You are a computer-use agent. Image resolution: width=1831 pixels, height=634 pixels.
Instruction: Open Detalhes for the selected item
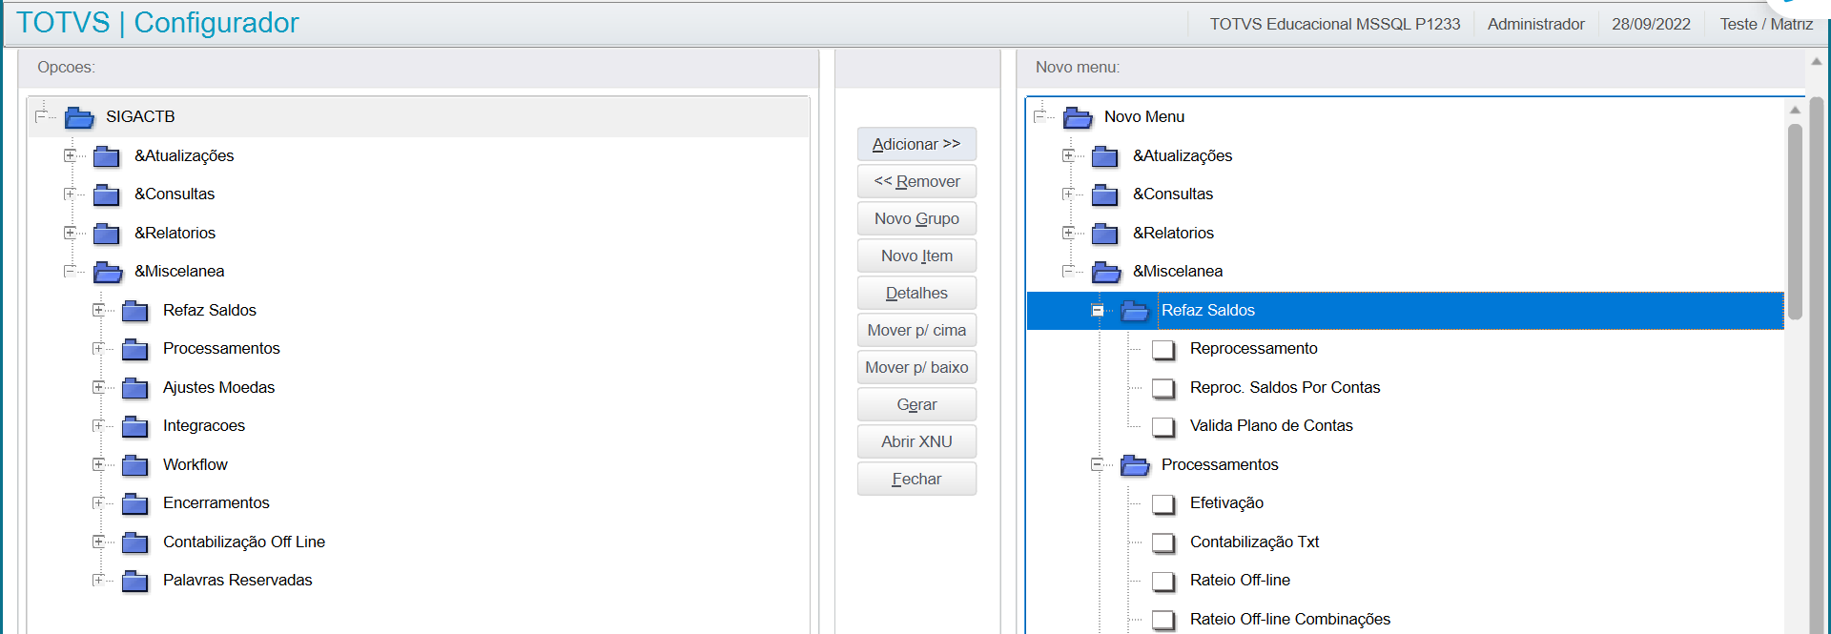916,293
